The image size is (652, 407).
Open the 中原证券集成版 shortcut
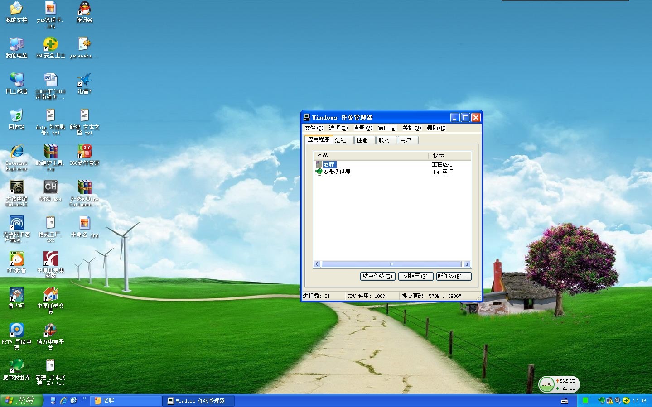pos(50,265)
